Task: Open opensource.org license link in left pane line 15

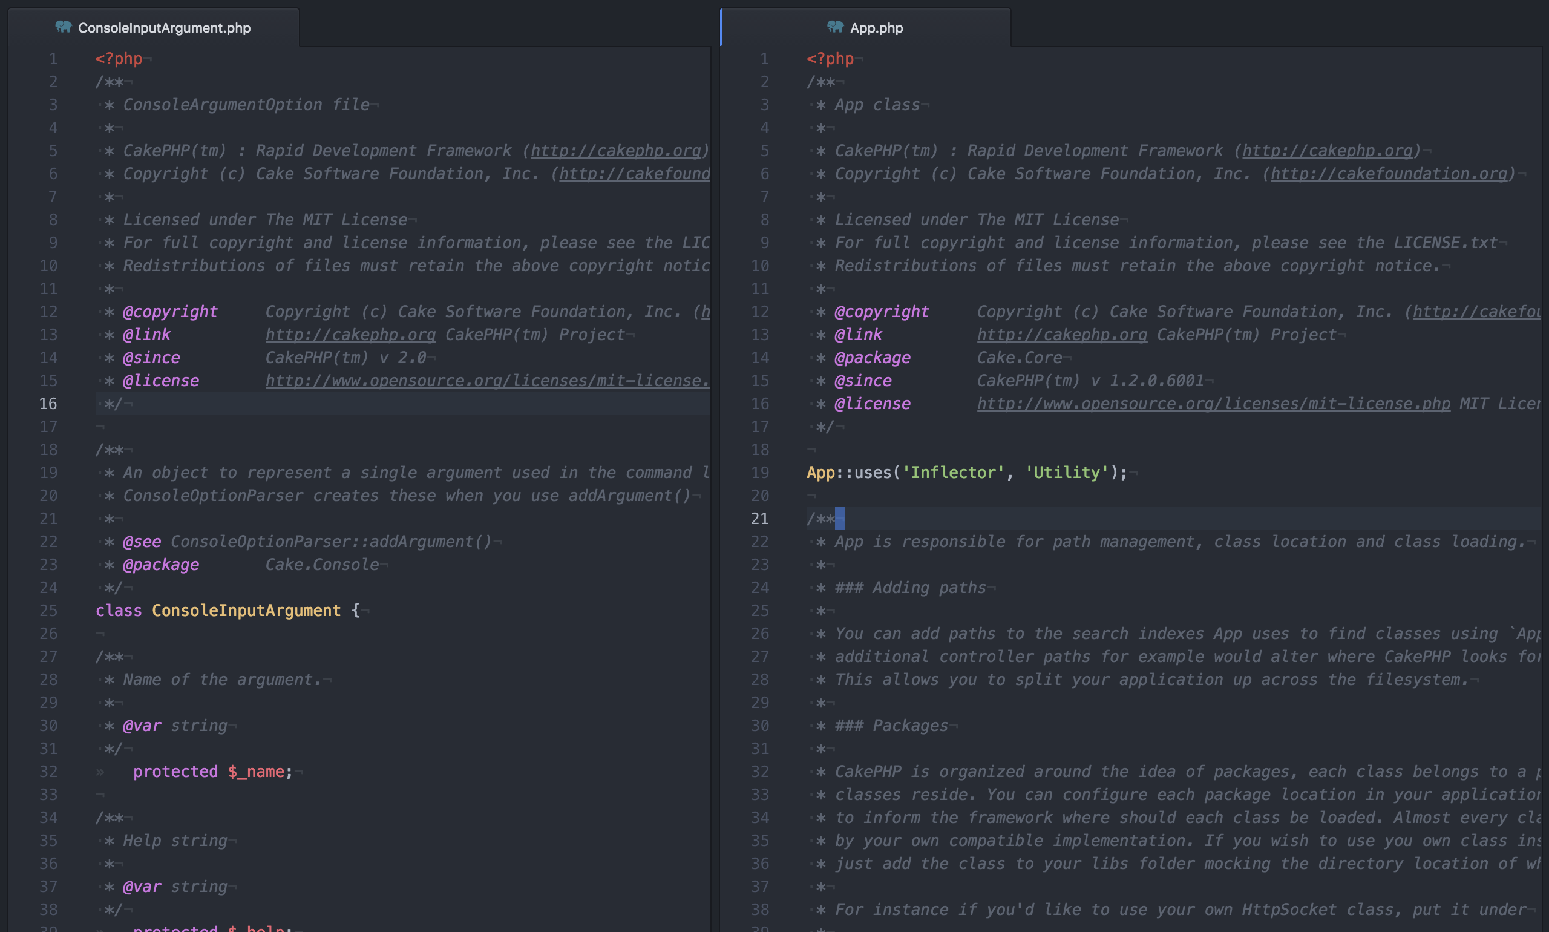Action: tap(487, 381)
